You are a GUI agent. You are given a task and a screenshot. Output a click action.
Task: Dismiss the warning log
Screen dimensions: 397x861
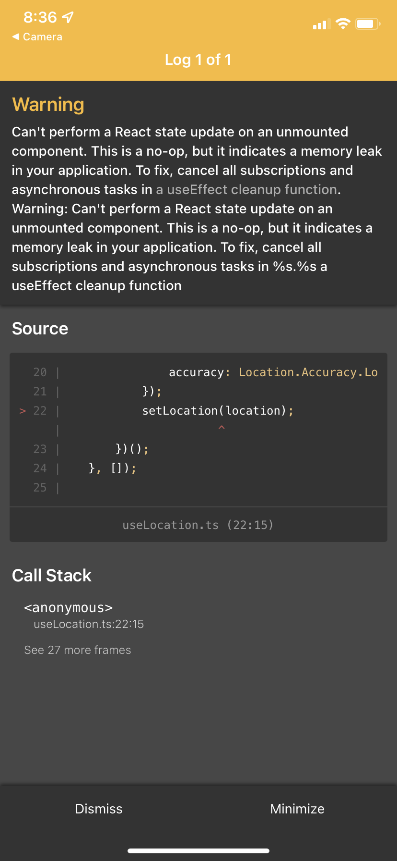tap(99, 809)
